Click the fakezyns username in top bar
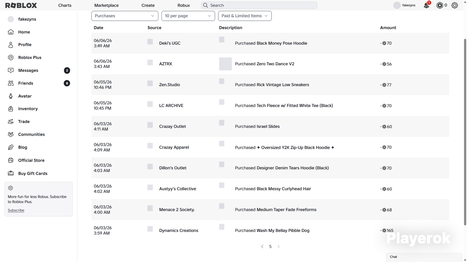The width and height of the screenshot is (467, 262). coord(409,5)
